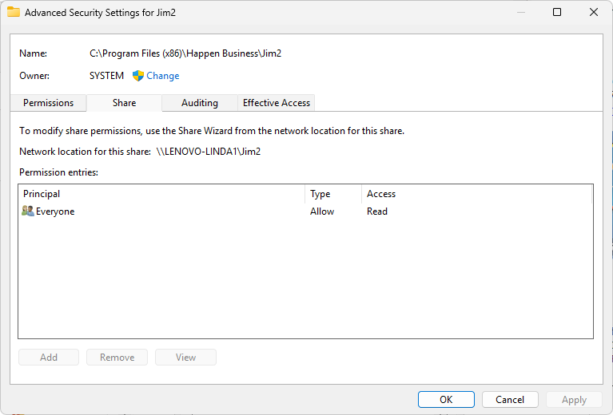
Task: Open the Auditing tab
Action: tap(200, 103)
